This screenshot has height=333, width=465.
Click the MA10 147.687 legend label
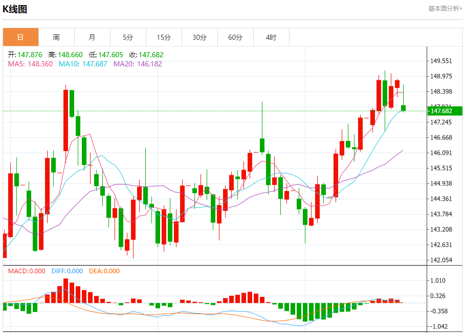[x=83, y=64]
